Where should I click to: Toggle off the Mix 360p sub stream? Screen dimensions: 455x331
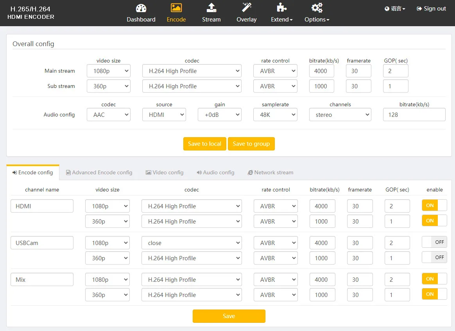click(x=434, y=294)
